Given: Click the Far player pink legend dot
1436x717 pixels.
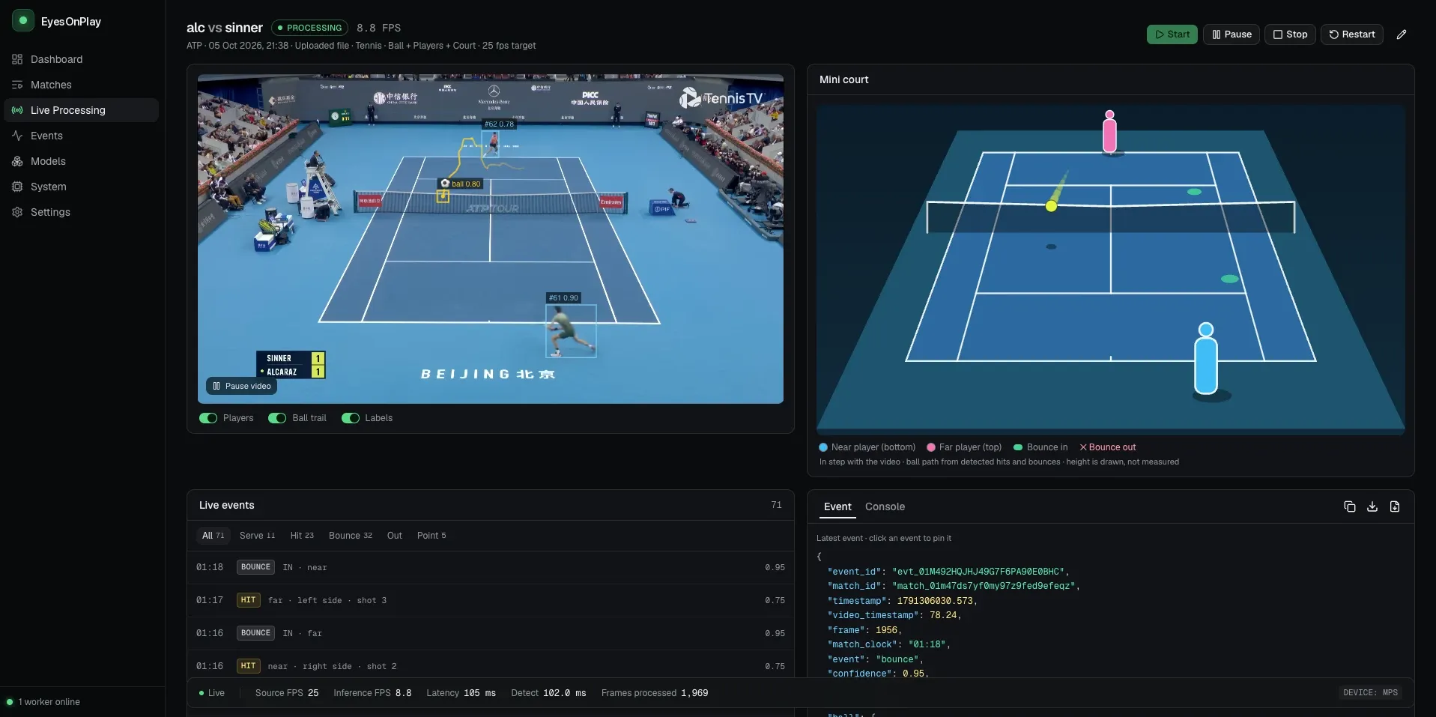Looking at the screenshot, I should 931,447.
